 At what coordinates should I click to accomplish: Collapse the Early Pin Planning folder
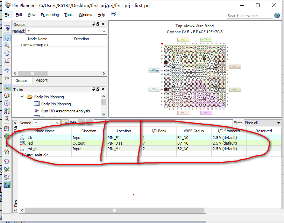pos(22,97)
